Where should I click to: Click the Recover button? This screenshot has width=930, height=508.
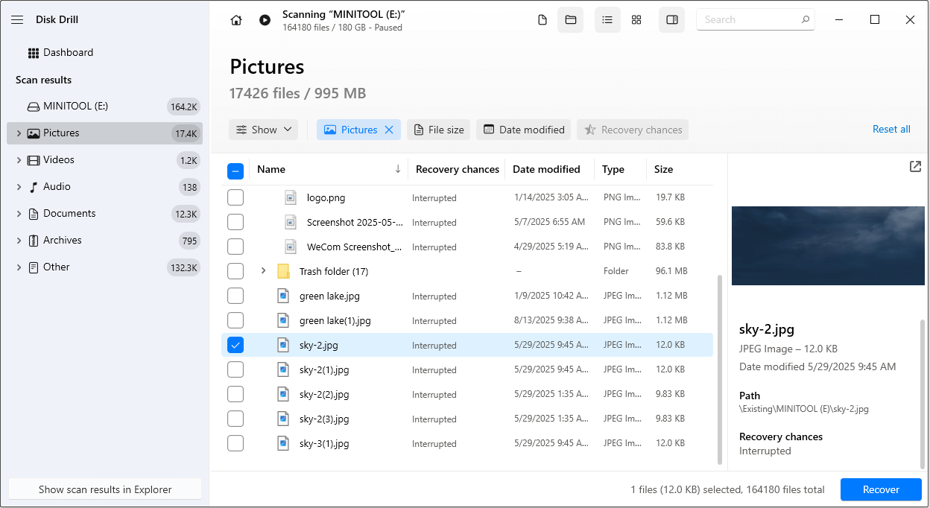pos(881,489)
